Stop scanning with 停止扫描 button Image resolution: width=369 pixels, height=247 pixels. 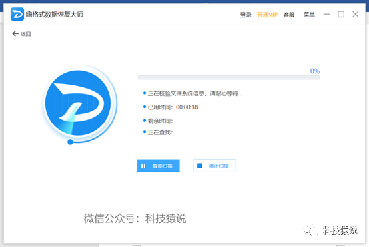215,166
